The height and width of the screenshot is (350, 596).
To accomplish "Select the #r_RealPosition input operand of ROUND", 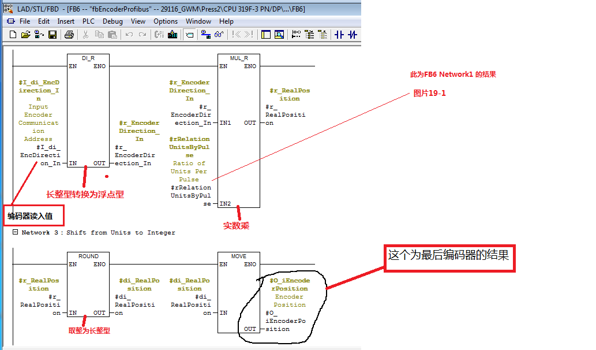I will pyautogui.click(x=40, y=305).
